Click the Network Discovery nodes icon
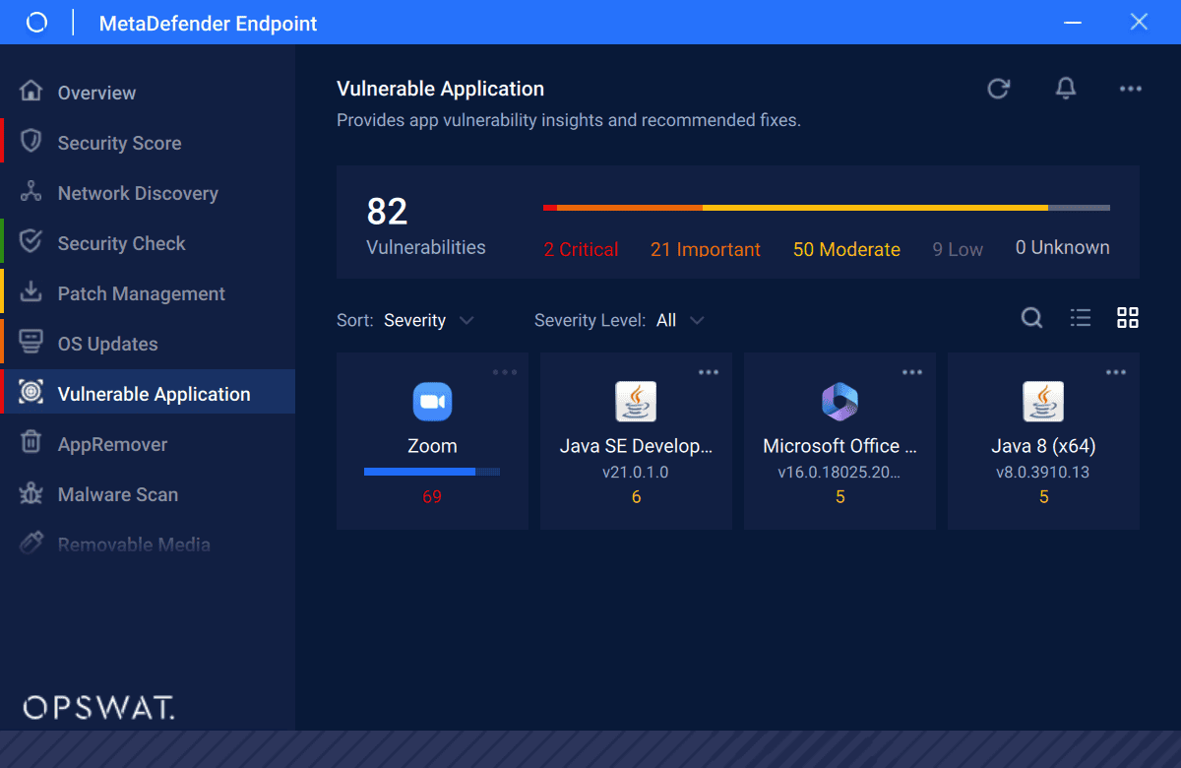The width and height of the screenshot is (1181, 768). [x=31, y=192]
